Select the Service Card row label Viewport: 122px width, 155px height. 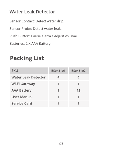[22, 104]
